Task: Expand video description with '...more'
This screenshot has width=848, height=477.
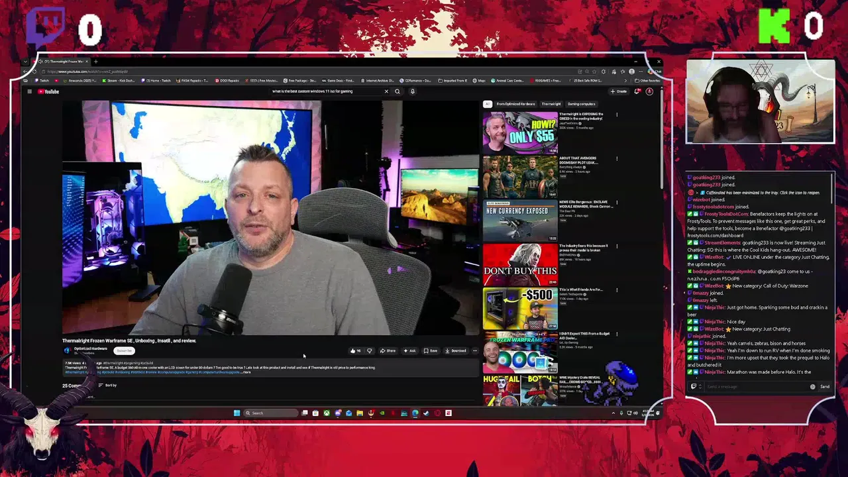Action: click(246, 372)
